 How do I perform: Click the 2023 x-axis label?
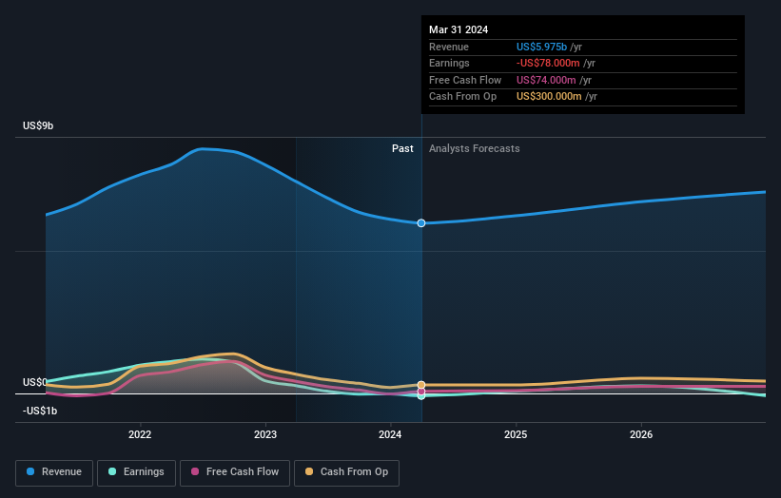(x=265, y=435)
